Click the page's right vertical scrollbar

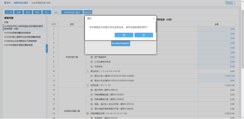242,40
